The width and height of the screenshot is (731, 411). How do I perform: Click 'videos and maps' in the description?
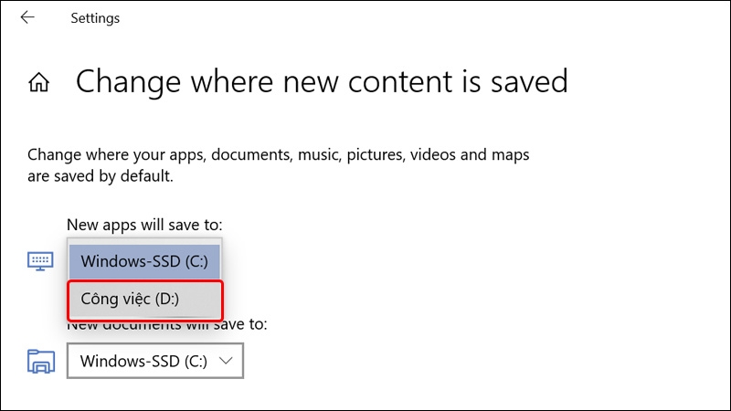[470, 154]
